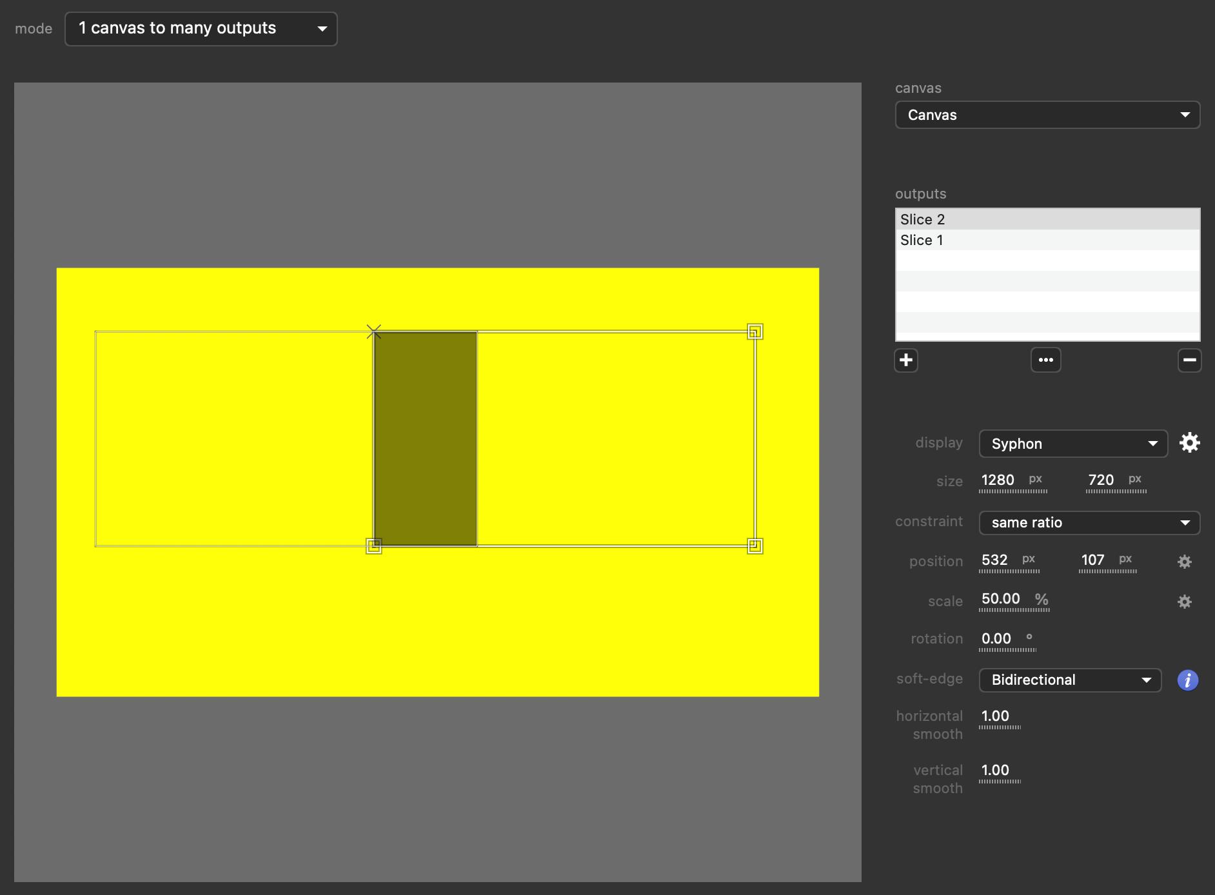Open the Bidirectional soft-edge dropdown

1070,680
